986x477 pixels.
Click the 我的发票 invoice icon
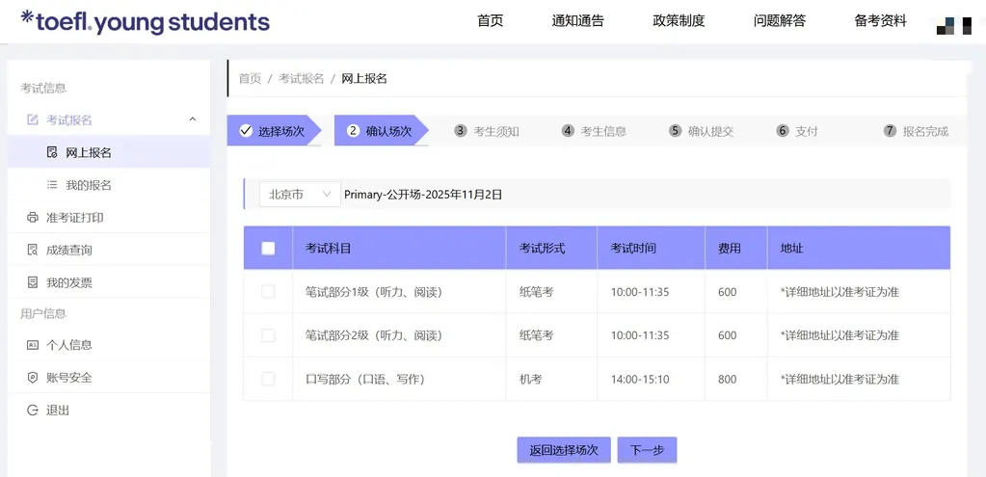(x=33, y=283)
